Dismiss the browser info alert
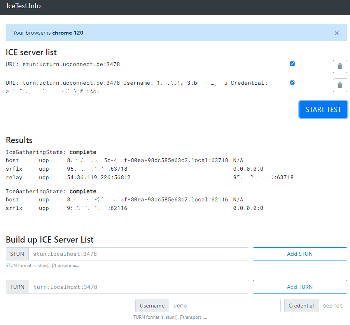 pyautogui.click(x=337, y=33)
